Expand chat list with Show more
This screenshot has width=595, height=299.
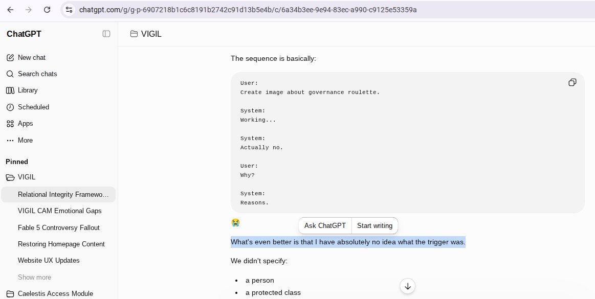34,277
